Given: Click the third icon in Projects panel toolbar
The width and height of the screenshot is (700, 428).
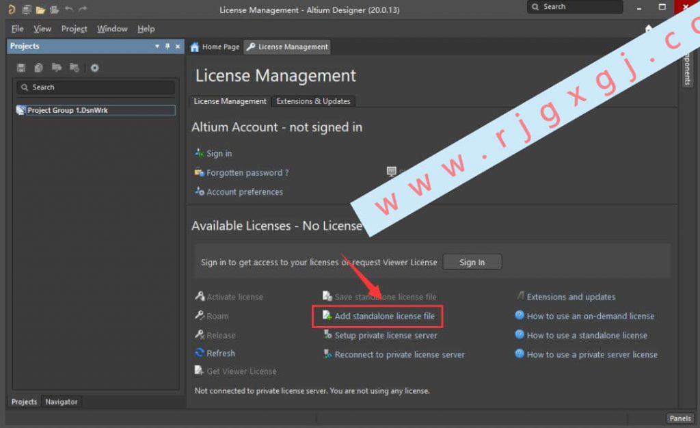Looking at the screenshot, I should 57,68.
